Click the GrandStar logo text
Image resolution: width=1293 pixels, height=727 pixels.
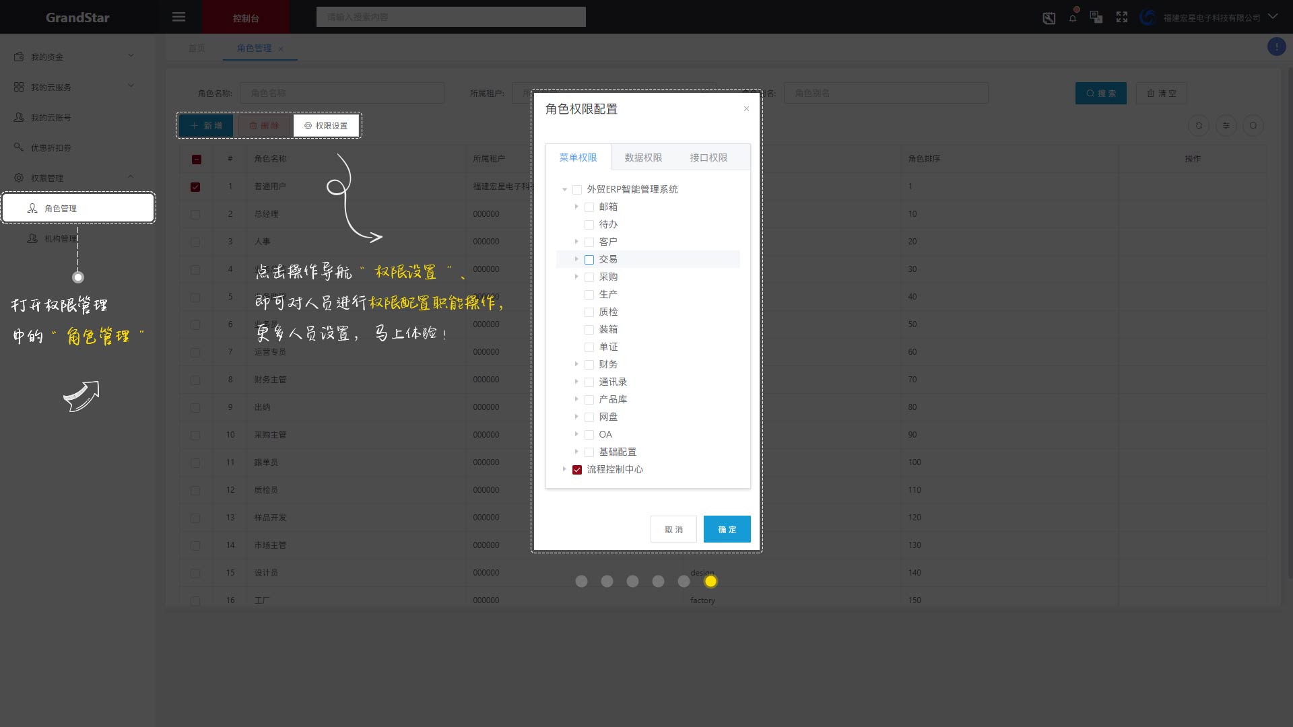77,18
